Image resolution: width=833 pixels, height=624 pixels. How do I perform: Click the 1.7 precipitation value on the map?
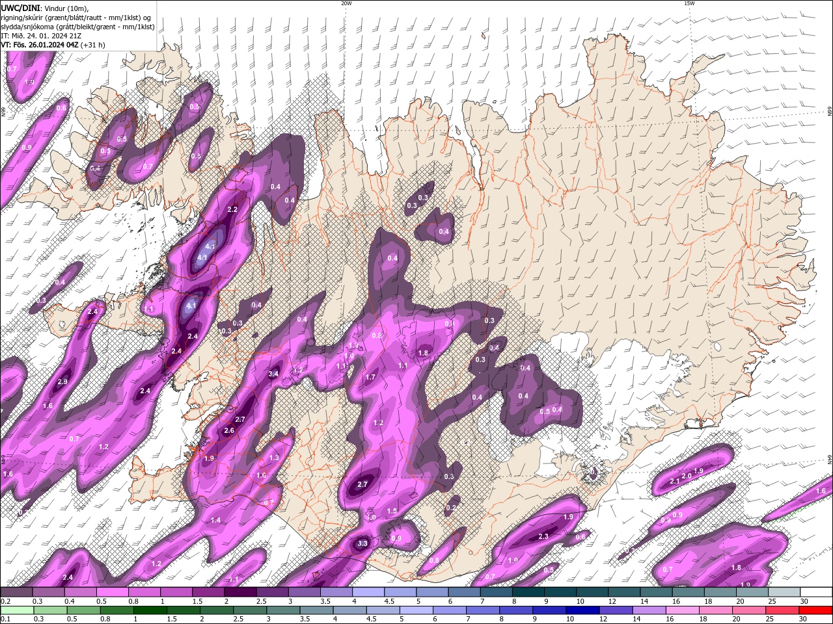371,378
